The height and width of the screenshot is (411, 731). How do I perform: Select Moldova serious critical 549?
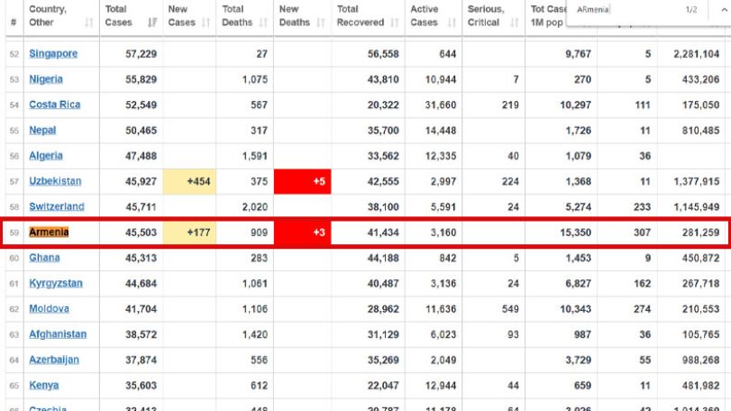pyautogui.click(x=510, y=308)
